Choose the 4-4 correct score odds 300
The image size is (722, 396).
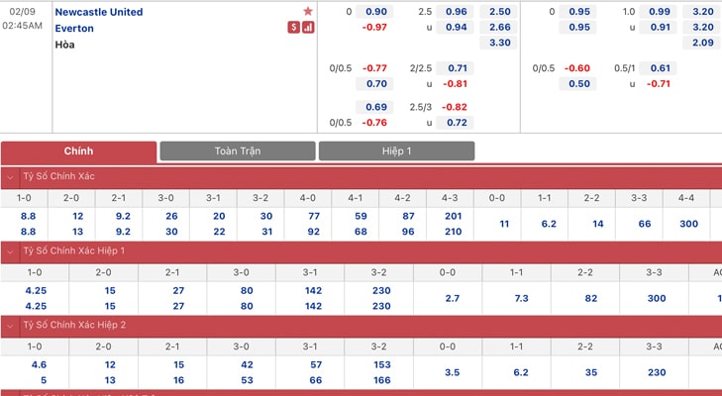coord(689,224)
